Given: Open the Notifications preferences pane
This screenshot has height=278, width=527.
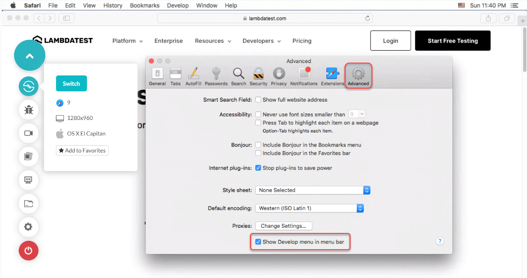Looking at the screenshot, I should pos(304,76).
